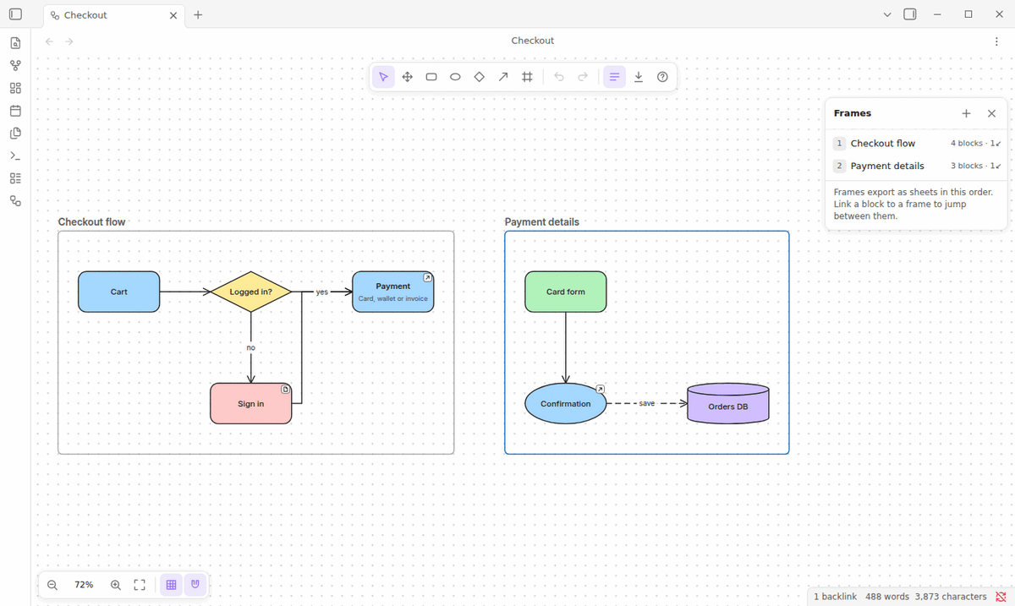Select the arrow connector tool
The height and width of the screenshot is (606, 1015).
[503, 77]
